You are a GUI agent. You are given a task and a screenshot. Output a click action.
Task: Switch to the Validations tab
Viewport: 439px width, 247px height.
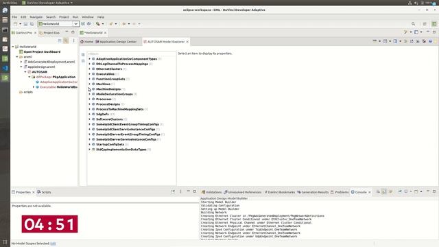pos(211,192)
